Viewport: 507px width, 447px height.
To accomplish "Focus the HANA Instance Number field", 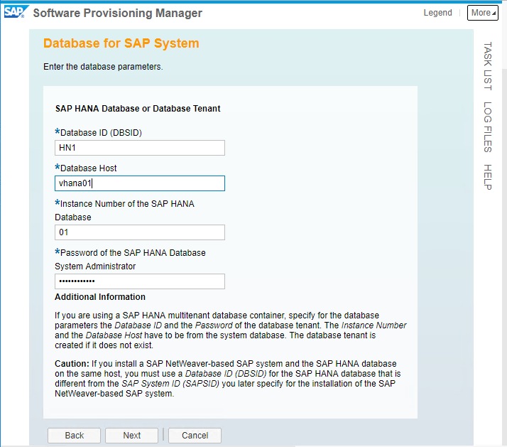I will [140, 232].
